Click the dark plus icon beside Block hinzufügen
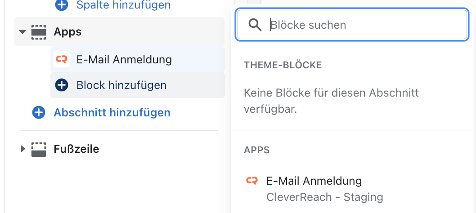 (62, 85)
